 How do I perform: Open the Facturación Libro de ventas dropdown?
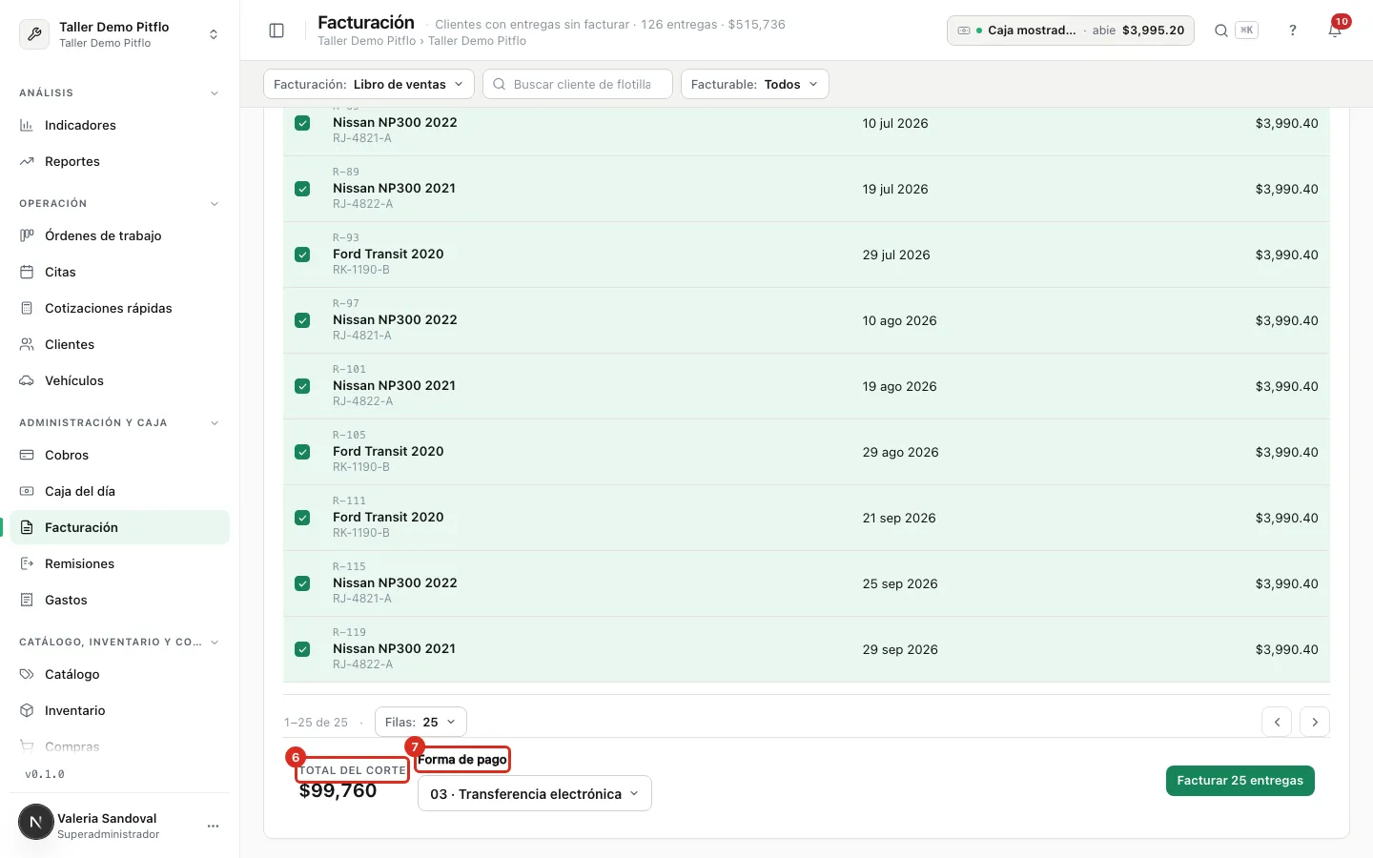[x=369, y=84]
